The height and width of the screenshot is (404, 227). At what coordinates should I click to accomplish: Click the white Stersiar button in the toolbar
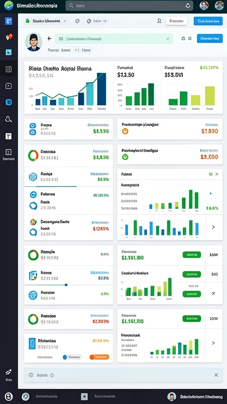pos(176,21)
